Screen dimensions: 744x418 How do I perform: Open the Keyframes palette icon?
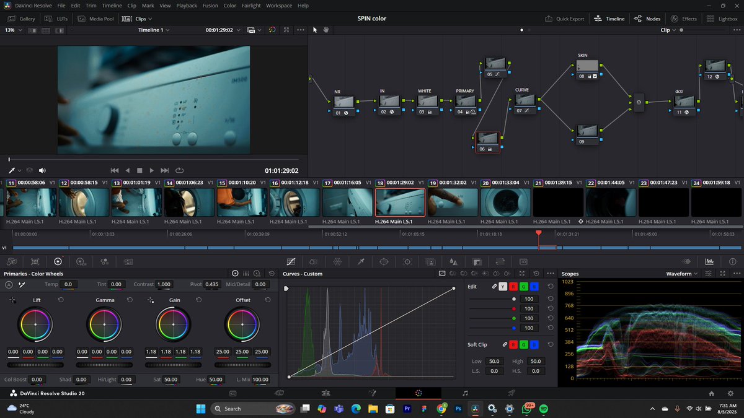(x=686, y=261)
